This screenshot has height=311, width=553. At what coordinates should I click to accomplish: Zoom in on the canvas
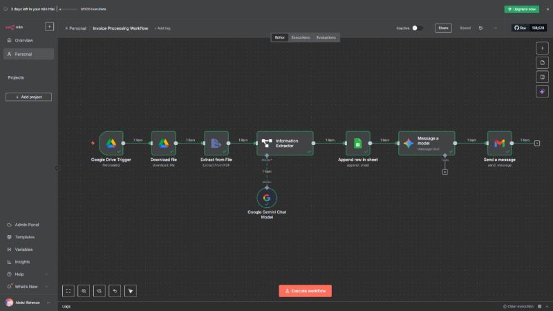(x=84, y=291)
